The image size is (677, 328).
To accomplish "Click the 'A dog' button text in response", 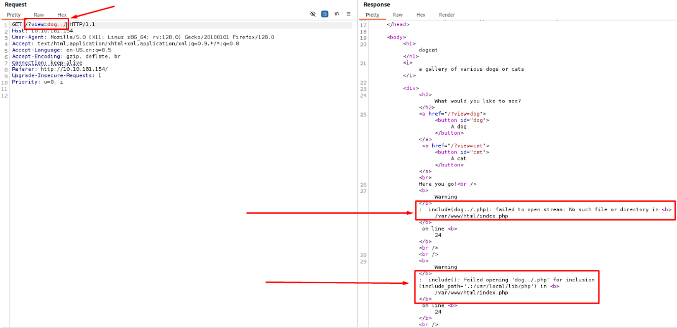I will pyautogui.click(x=459, y=127).
